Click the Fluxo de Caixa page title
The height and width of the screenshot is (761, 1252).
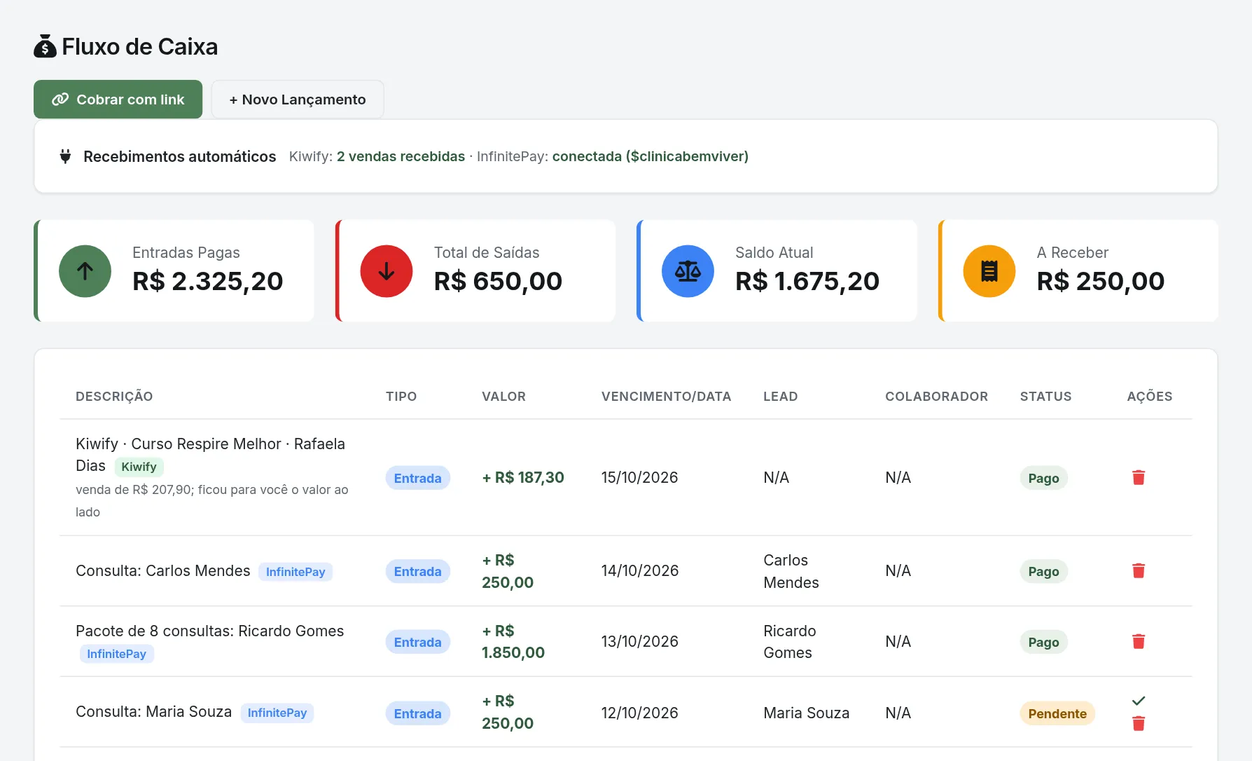[x=140, y=46]
